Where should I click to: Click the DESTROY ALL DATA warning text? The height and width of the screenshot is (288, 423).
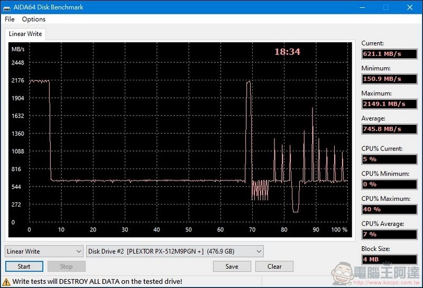pyautogui.click(x=97, y=282)
